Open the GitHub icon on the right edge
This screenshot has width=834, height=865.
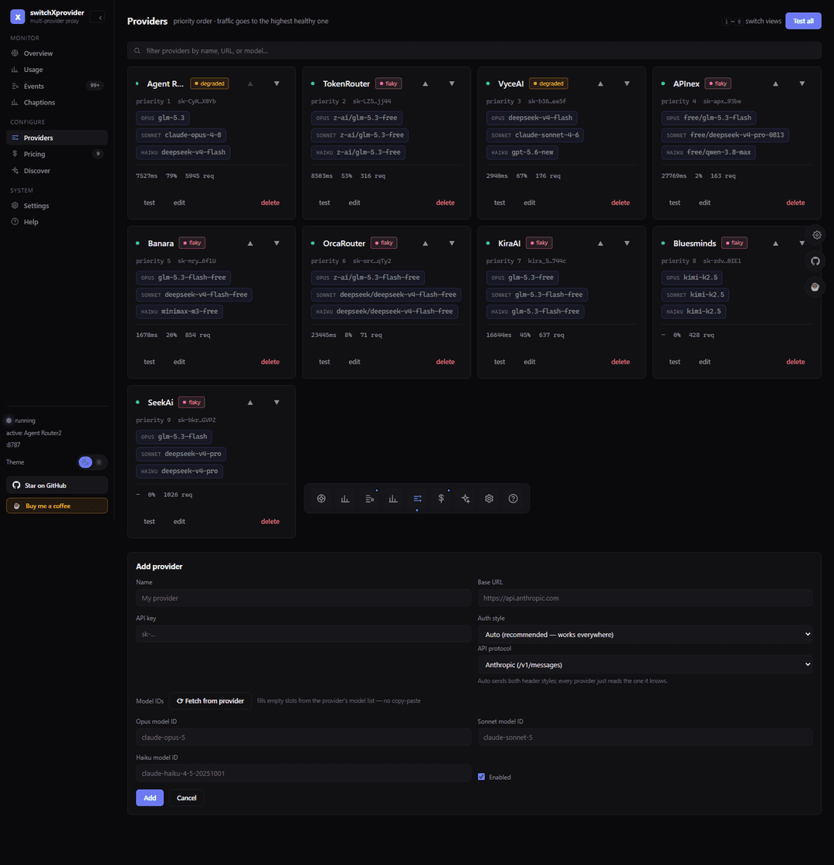pos(815,261)
